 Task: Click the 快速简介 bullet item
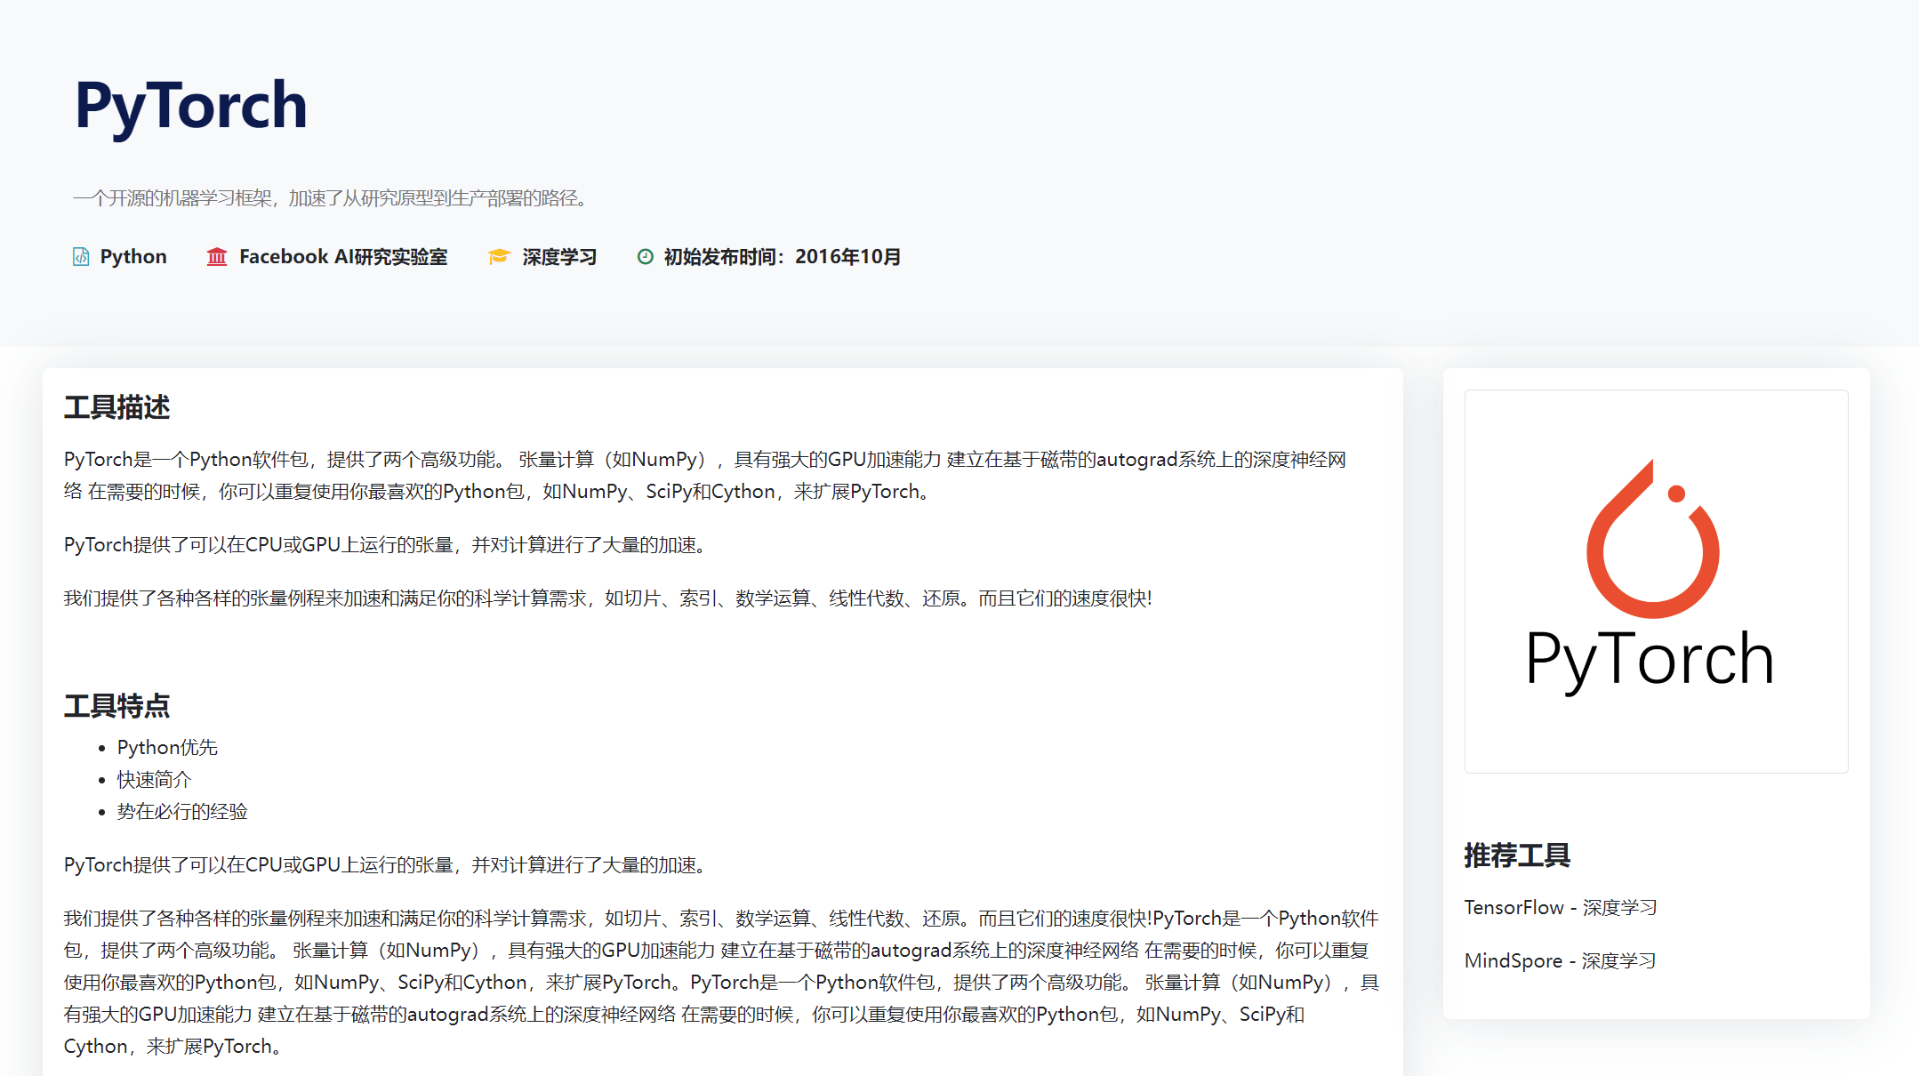coord(155,779)
